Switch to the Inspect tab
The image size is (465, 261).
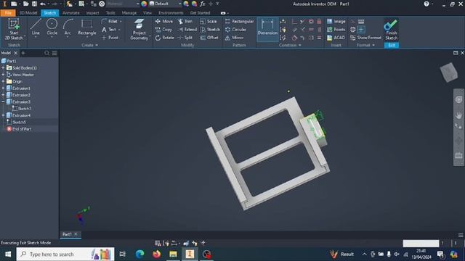pos(92,13)
